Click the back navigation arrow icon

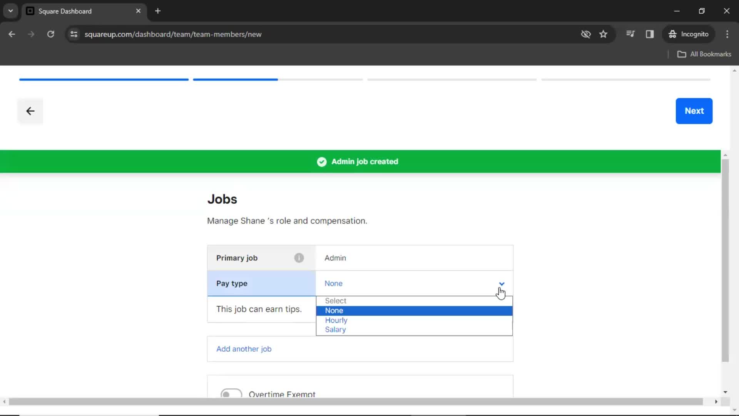click(30, 111)
